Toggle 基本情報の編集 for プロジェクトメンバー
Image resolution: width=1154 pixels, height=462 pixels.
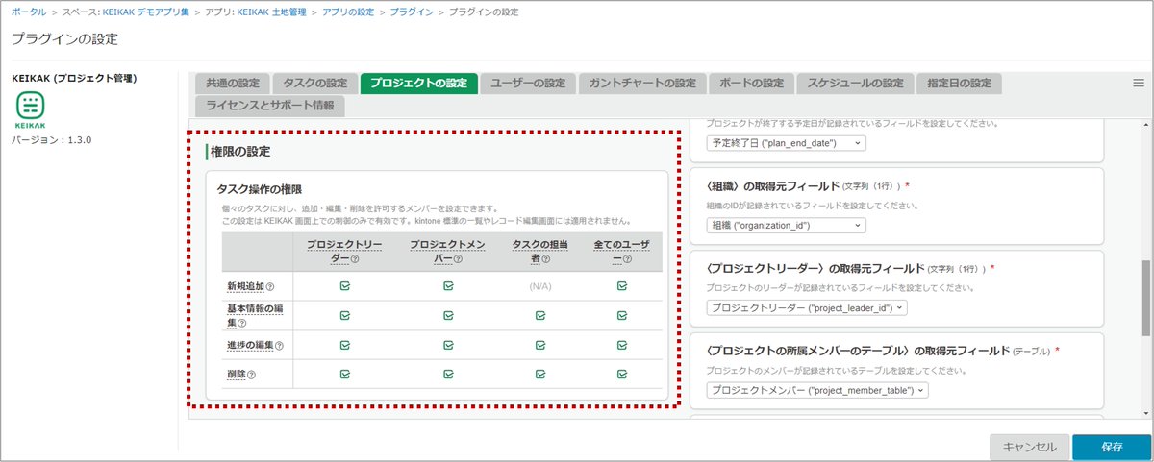tap(448, 314)
